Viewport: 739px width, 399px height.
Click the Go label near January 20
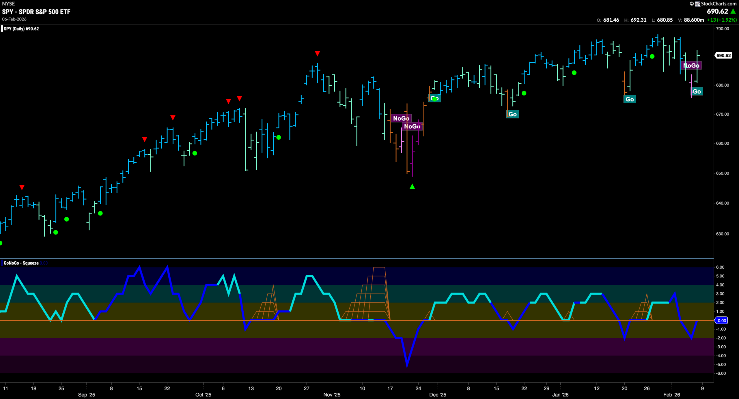[x=630, y=99]
